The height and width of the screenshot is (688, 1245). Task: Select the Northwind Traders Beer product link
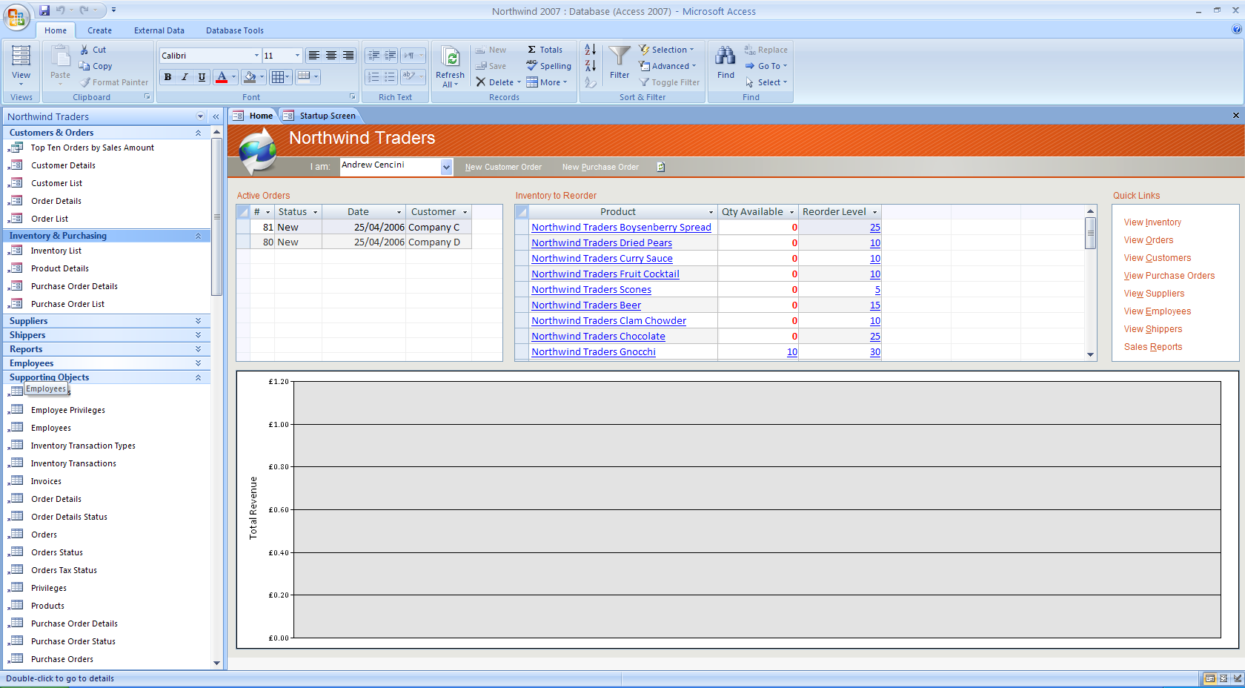[x=586, y=305]
